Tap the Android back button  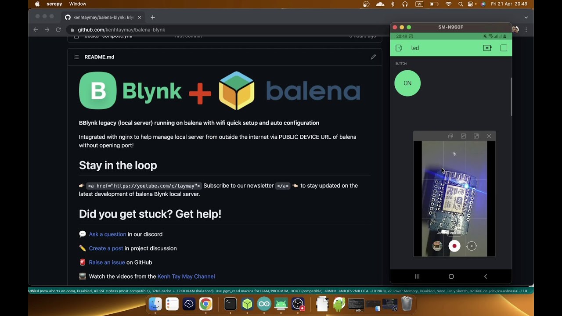pos(485,276)
